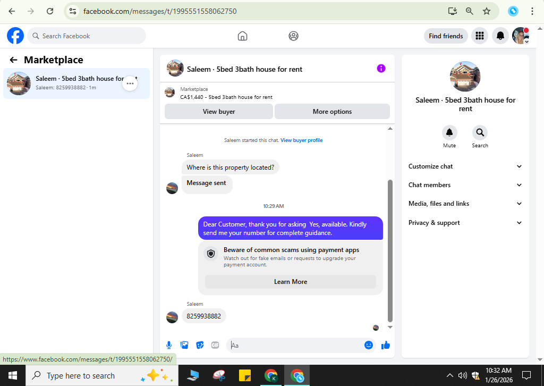Screen dimensions: 544x386
Task: Click the View buyer button
Action: click(x=219, y=112)
